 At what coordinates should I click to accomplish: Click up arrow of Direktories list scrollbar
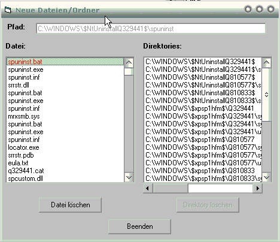(x=266, y=62)
